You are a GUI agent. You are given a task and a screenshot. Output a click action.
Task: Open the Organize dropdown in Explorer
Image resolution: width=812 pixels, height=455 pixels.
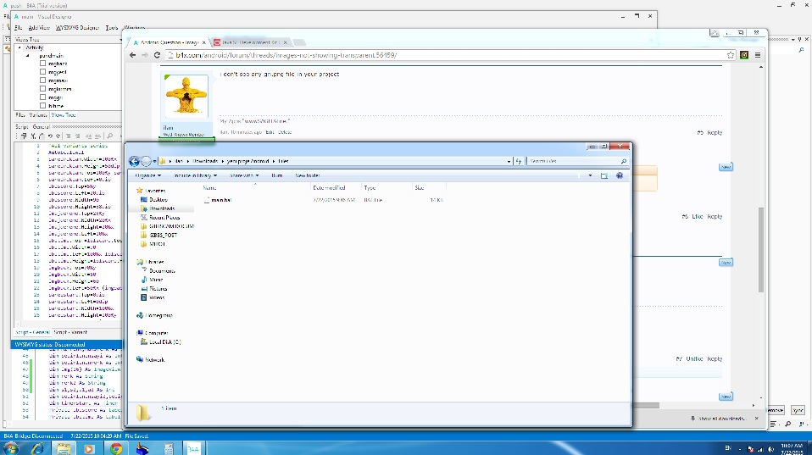[x=148, y=175]
